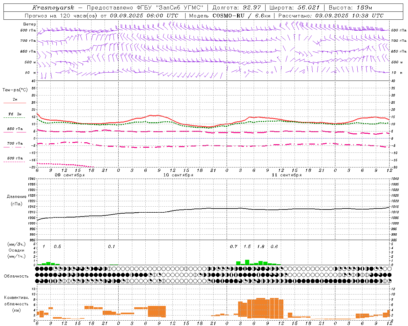408x326 pixels.
Task: Click the '0.1' precipitation amount value
Action: pos(111,247)
